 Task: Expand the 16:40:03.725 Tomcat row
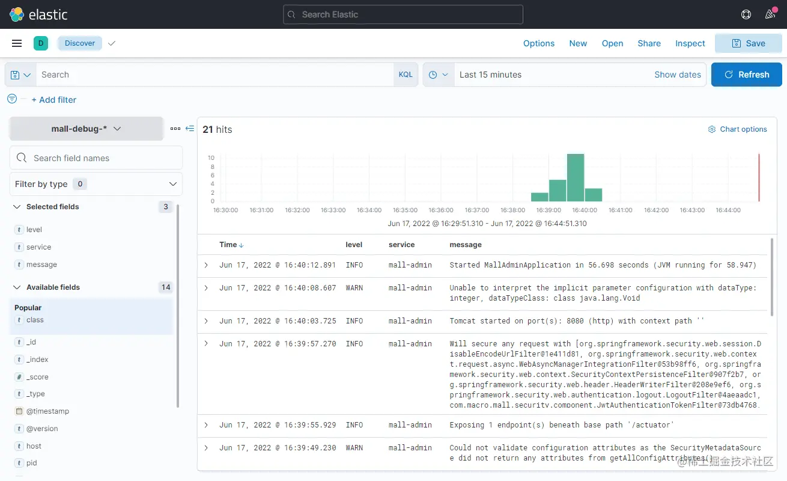[206, 321]
